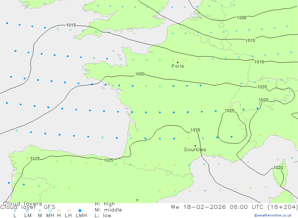The height and width of the screenshot is (218, 298).
Task: Click the 'Cloud layer GFS' title text
Action: click(27, 207)
